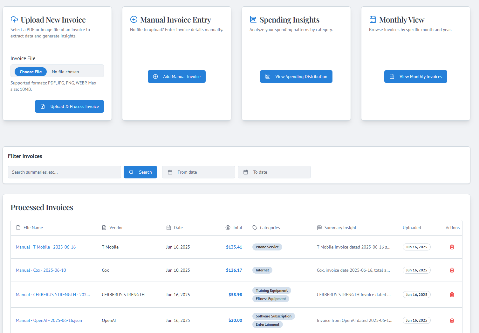Click the $133.41 total amount
Viewport: 479px width, 333px height.
point(234,247)
